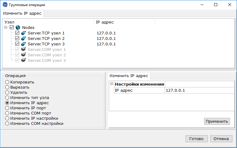Click the app icon in the title bar
237x148 pixels.
[5, 5]
